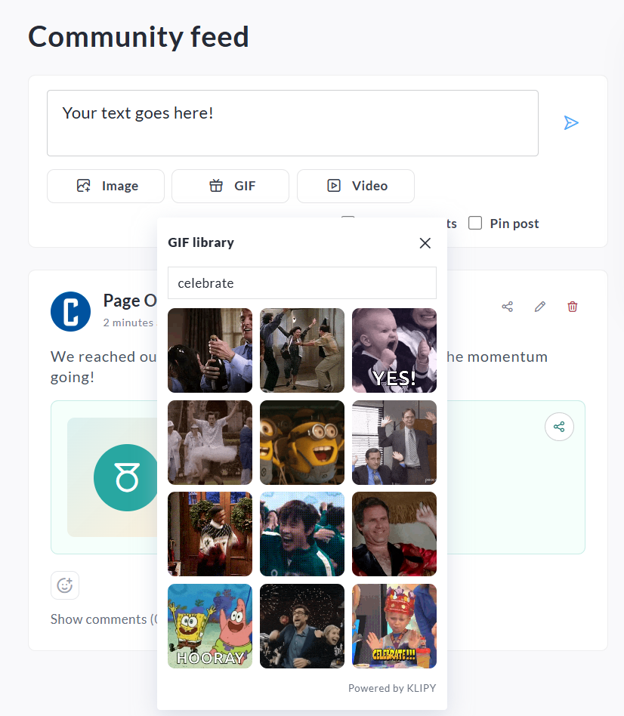The width and height of the screenshot is (624, 716).
Task: Click the blue C page avatar
Action: point(70,311)
